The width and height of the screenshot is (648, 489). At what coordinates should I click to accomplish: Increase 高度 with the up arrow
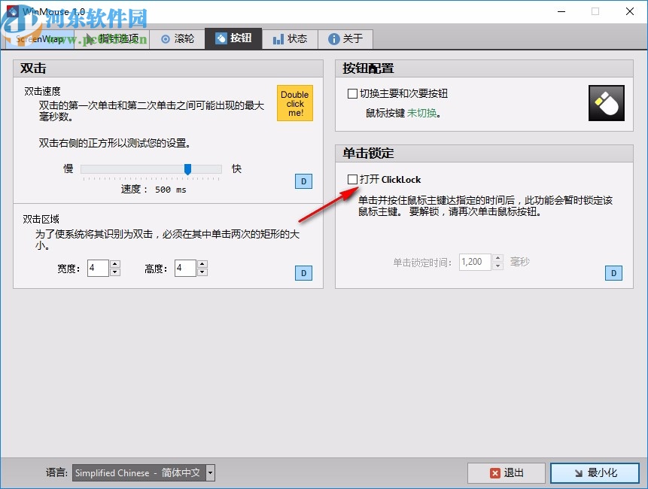pos(202,264)
